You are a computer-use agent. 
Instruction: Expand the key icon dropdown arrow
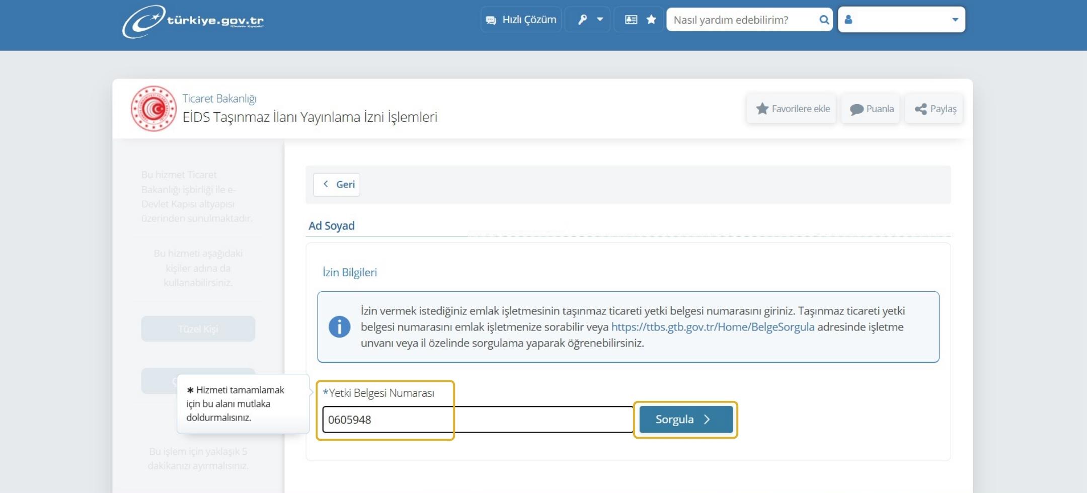click(599, 19)
